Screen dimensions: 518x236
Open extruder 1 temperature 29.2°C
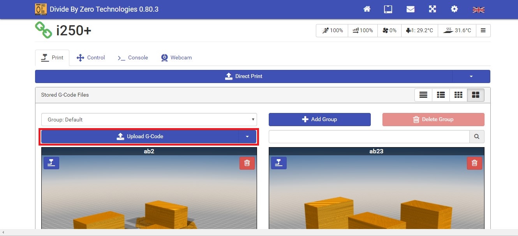tap(419, 30)
